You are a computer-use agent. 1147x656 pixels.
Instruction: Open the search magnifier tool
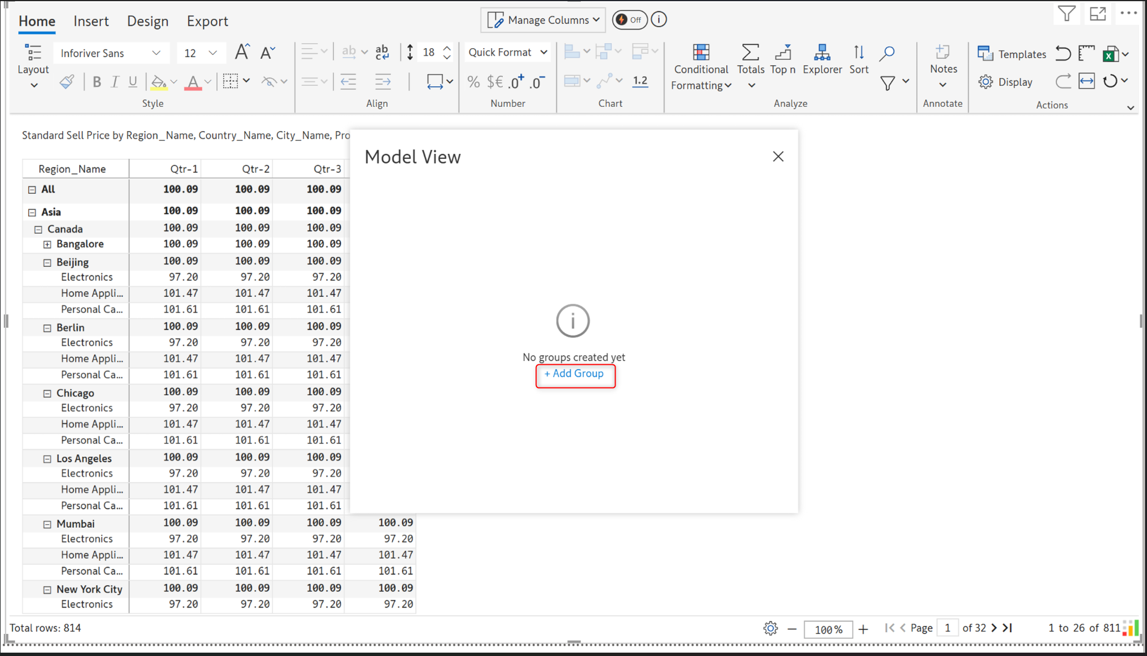tap(887, 53)
